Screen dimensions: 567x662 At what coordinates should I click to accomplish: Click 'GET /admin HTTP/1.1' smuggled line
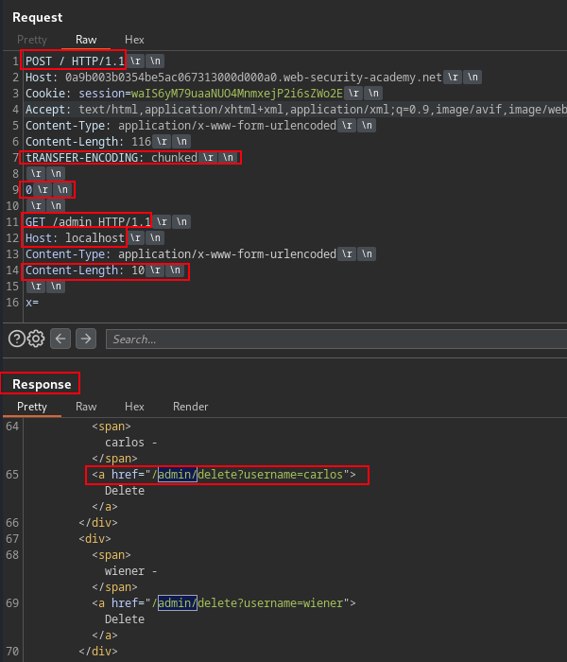click(88, 221)
